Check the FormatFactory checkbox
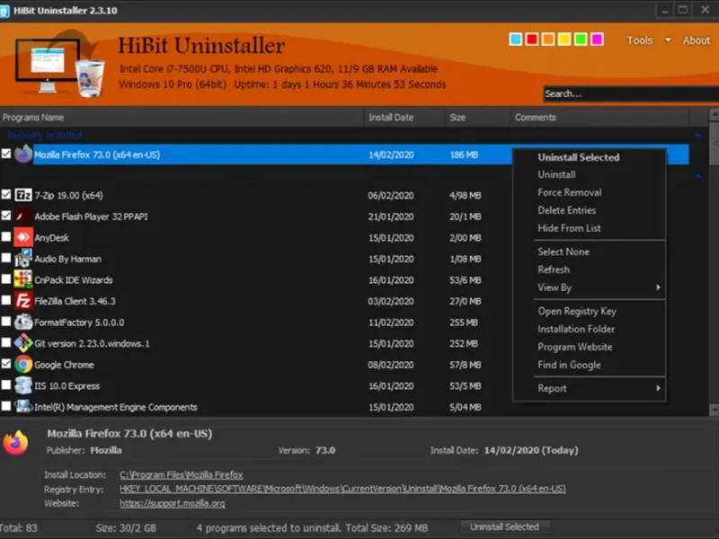Image resolution: width=719 pixels, height=539 pixels. (6, 322)
